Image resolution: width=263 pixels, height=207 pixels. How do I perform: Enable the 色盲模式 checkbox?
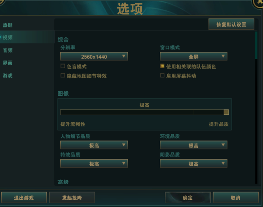pyautogui.click(x=63, y=66)
